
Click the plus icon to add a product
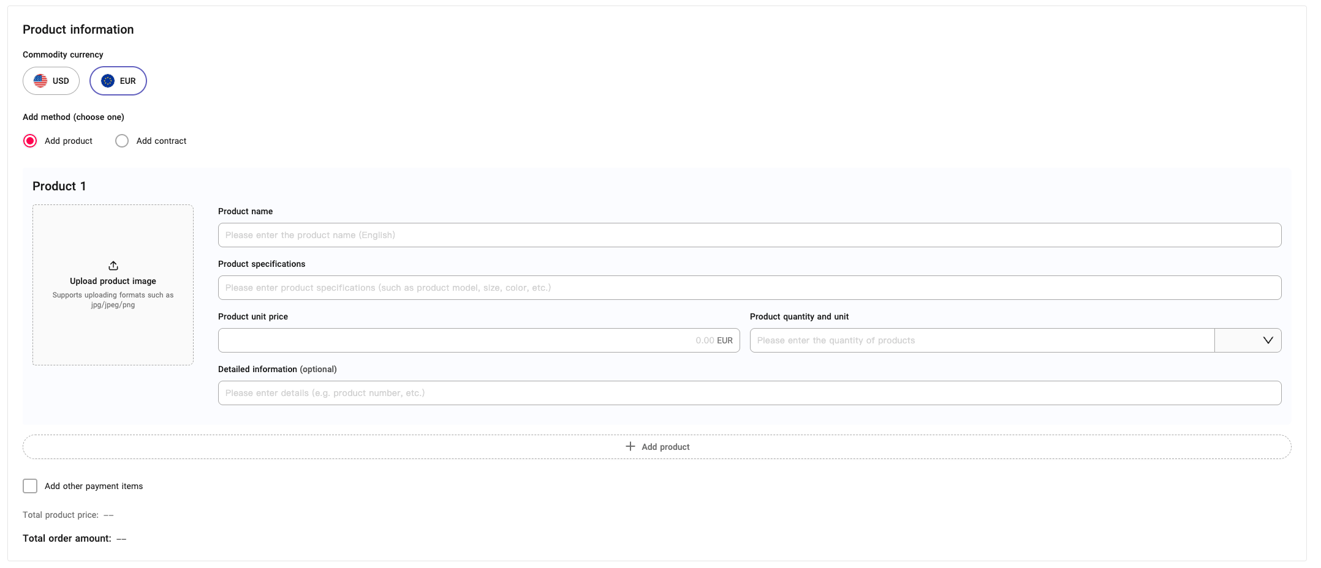click(x=630, y=446)
